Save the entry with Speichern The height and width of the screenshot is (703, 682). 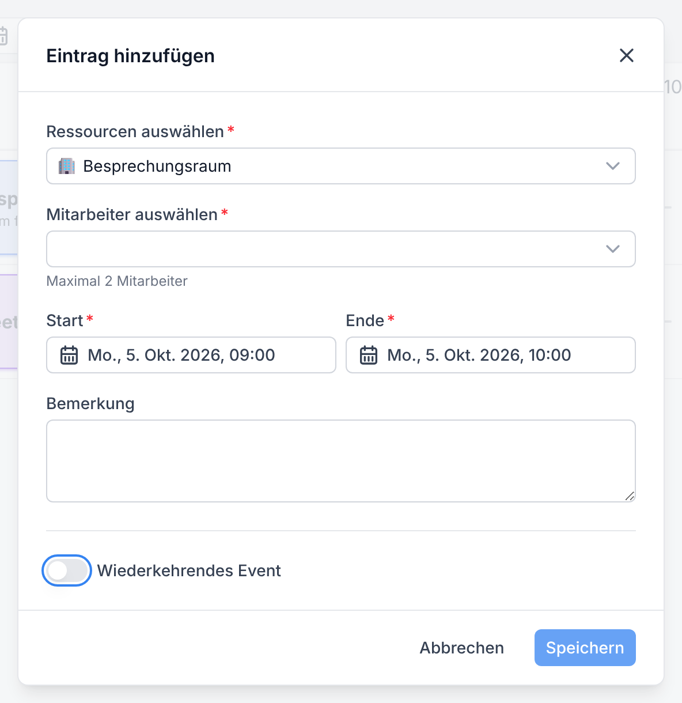[x=585, y=648]
